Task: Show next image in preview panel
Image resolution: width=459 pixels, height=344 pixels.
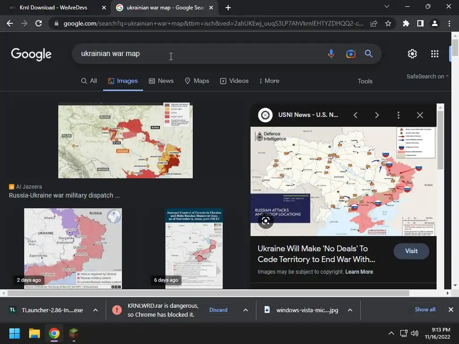Action: pos(377,115)
